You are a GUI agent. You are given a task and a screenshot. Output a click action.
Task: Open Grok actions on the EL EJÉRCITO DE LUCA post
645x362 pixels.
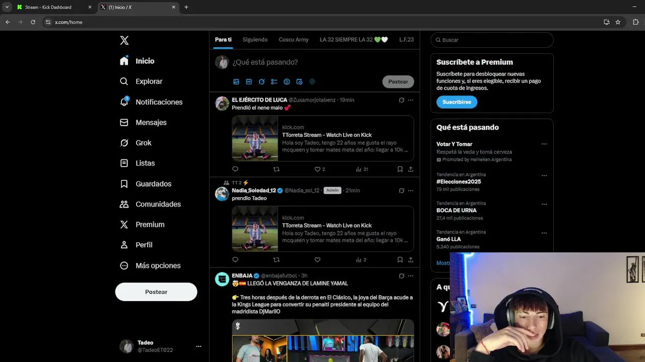(x=402, y=100)
